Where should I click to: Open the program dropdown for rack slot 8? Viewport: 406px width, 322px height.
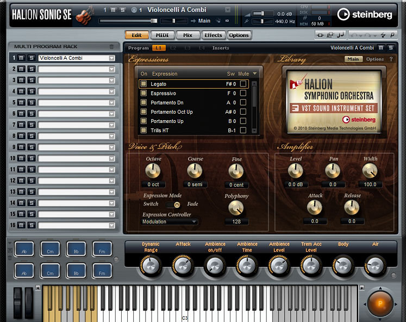pos(111,137)
